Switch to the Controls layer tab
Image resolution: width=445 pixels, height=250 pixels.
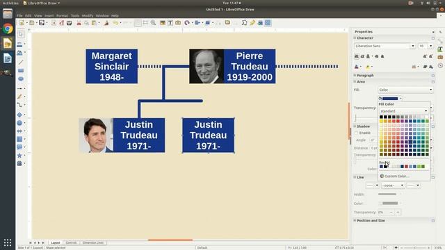[x=71, y=243]
